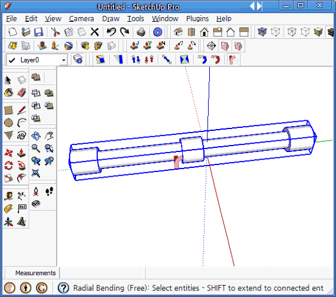Viewport: 336px width, 297px height.
Task: Open the Window menu
Action: tap(165, 19)
